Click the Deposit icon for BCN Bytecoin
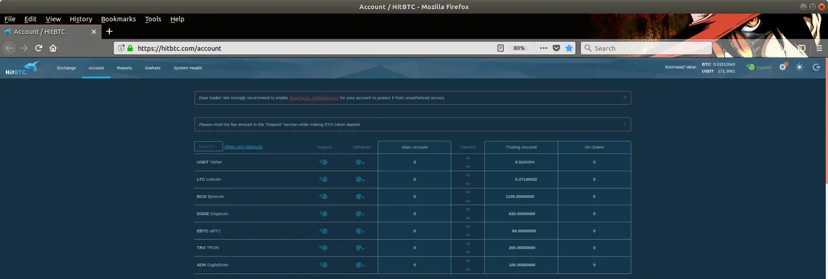 click(323, 196)
